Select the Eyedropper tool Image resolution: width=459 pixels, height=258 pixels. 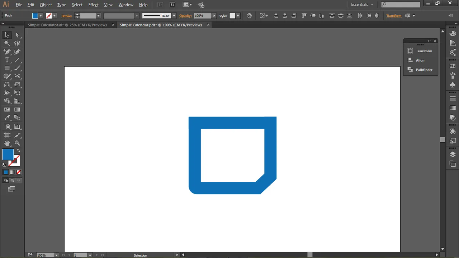7,118
